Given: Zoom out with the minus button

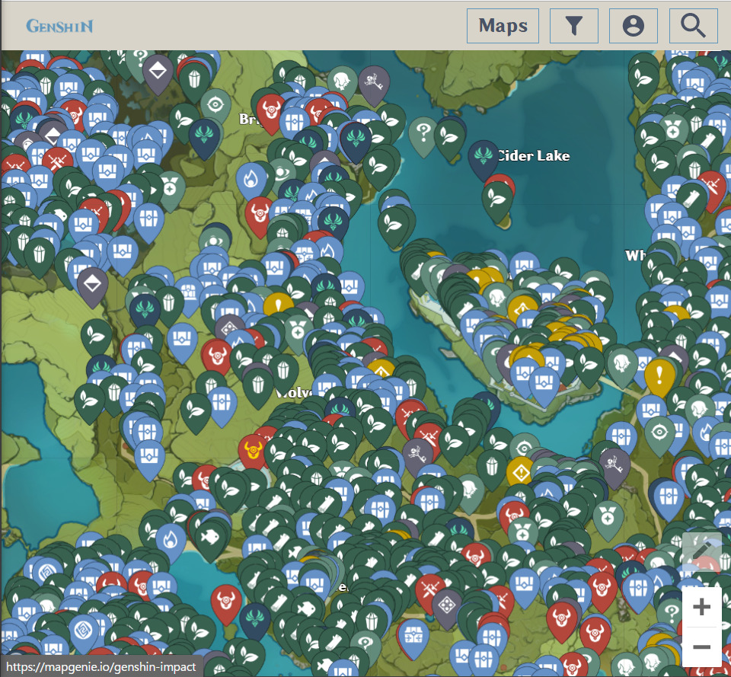Looking at the screenshot, I should pyautogui.click(x=701, y=647).
